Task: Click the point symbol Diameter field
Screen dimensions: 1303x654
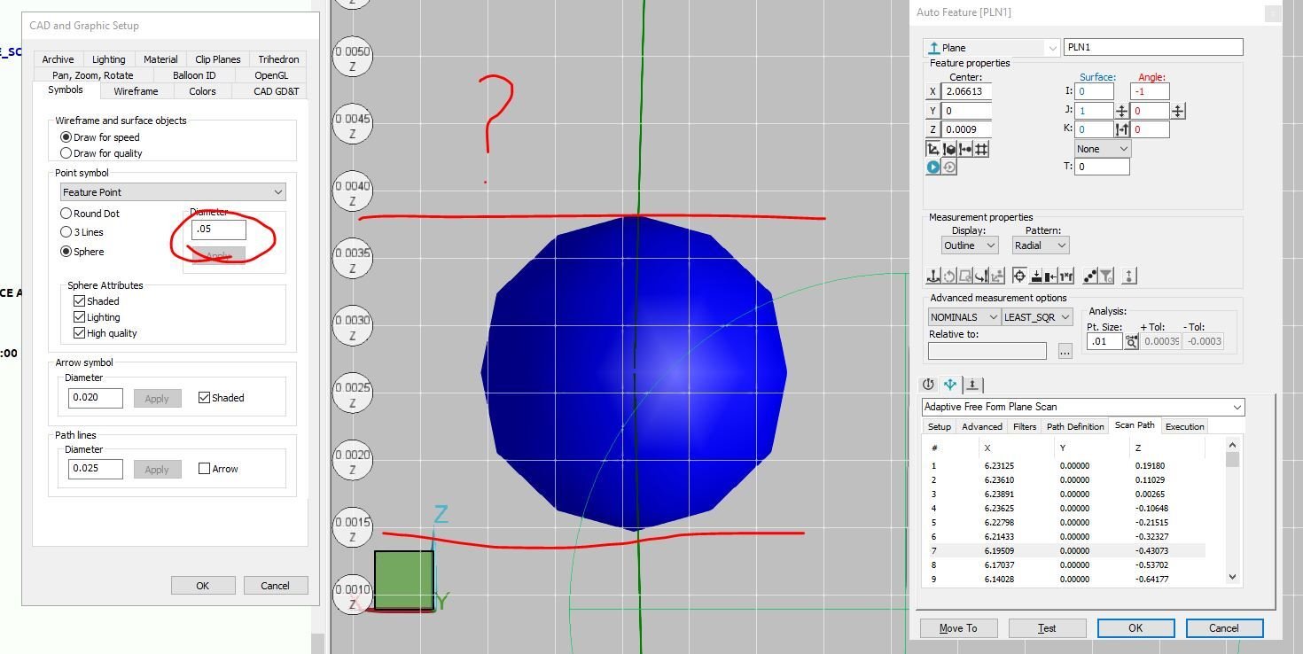Action: pyautogui.click(x=219, y=229)
